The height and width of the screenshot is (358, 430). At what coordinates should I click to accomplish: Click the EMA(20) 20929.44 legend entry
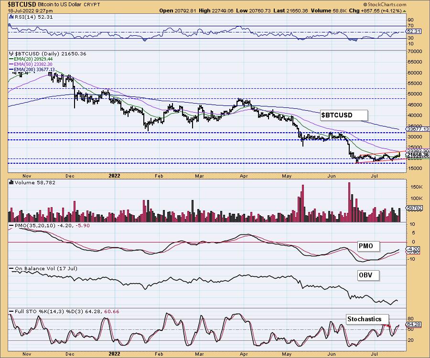pos(33,59)
